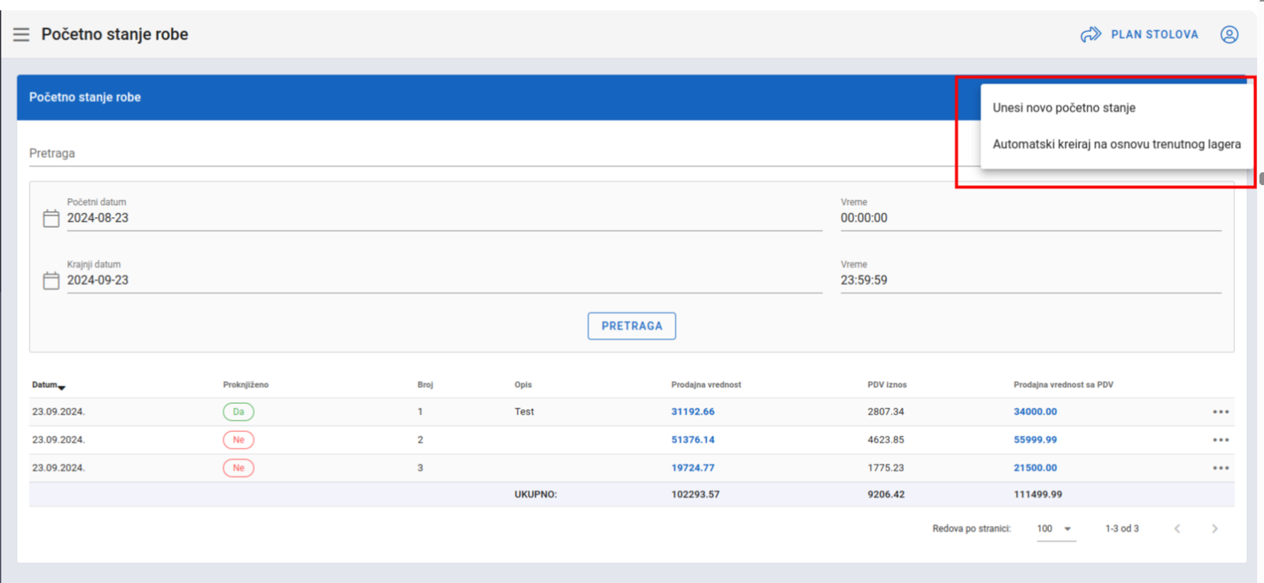Go to previous page arrow
Viewport: 1264px width, 583px height.
point(1177,528)
